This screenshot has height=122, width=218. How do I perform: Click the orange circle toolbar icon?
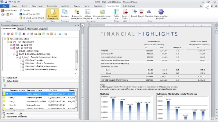pyautogui.click(x=12, y=34)
